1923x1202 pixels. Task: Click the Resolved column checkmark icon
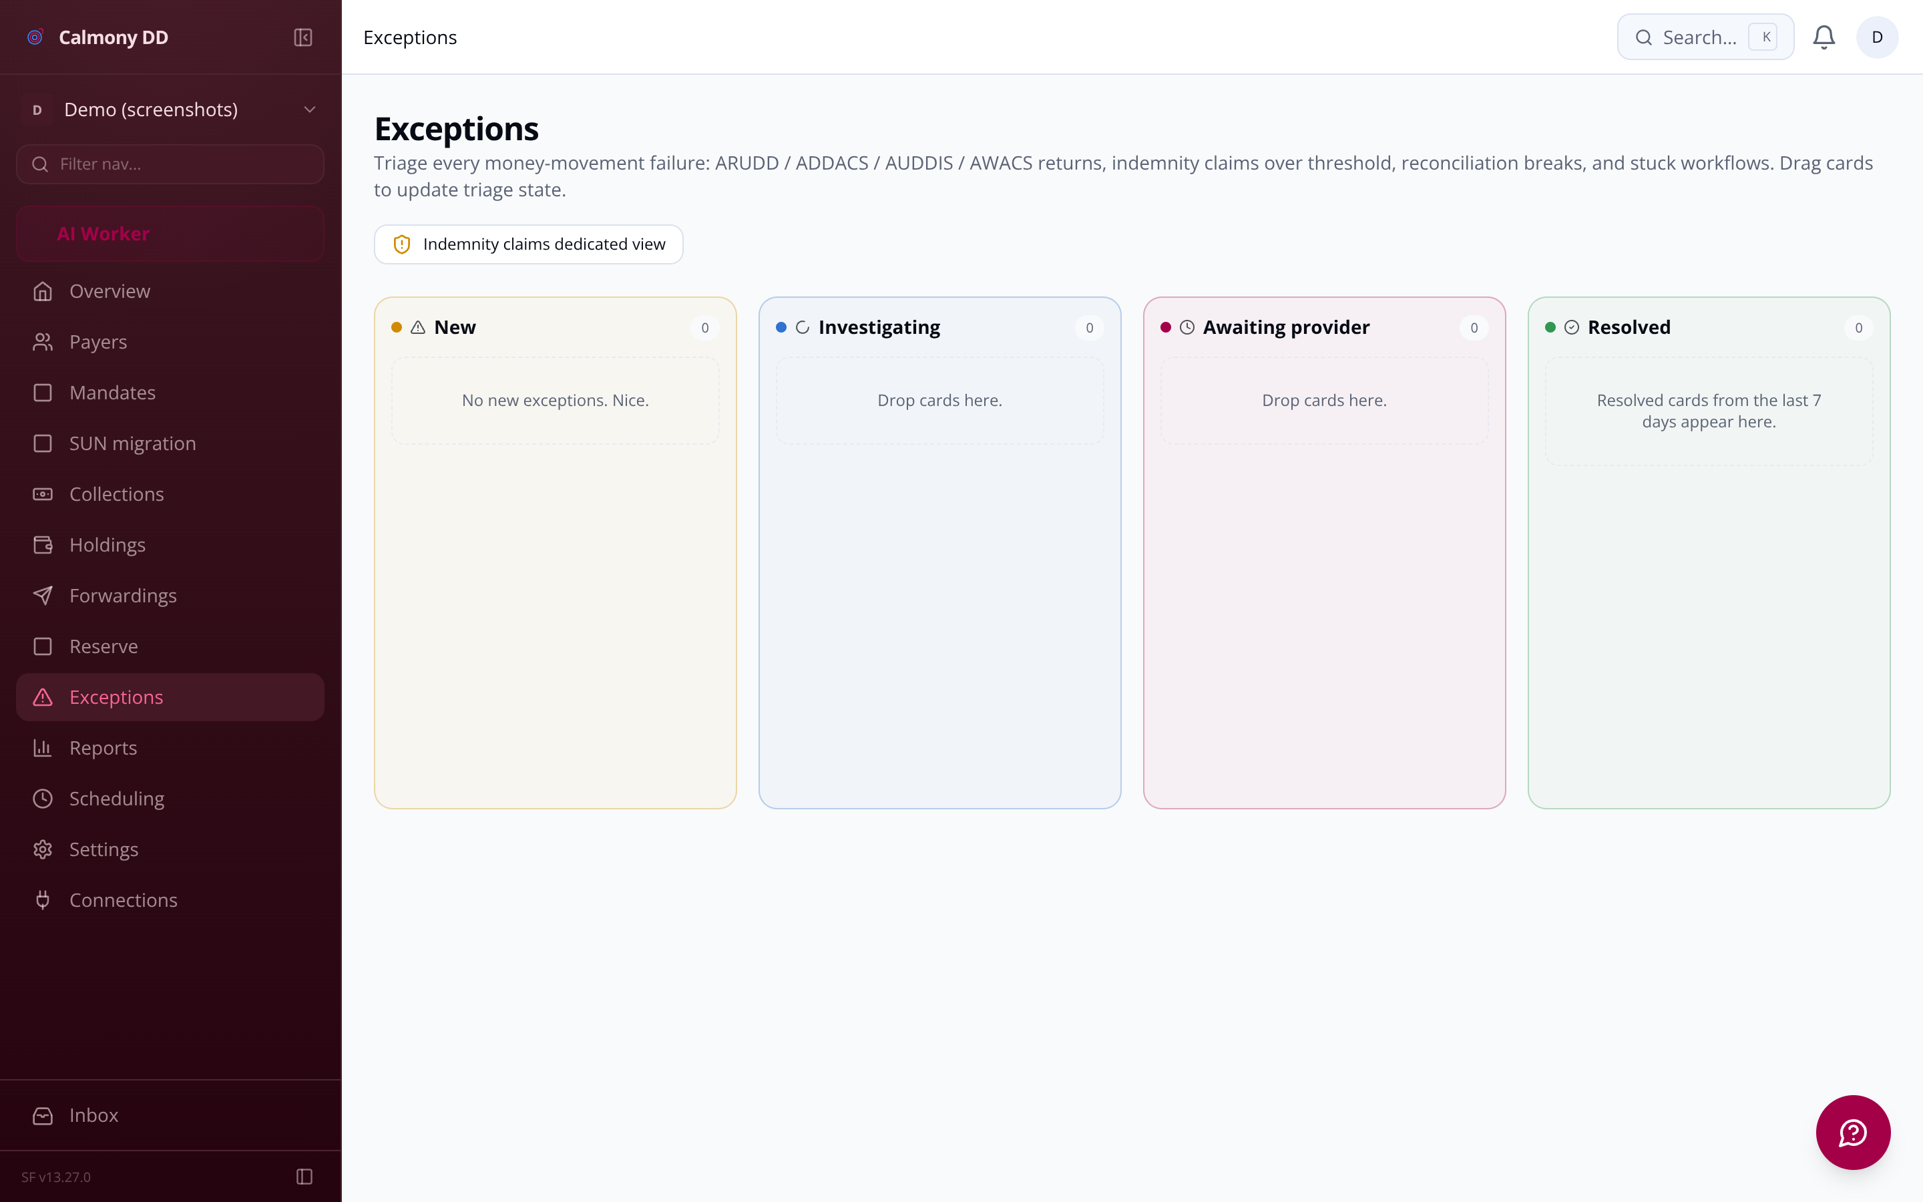(x=1572, y=329)
